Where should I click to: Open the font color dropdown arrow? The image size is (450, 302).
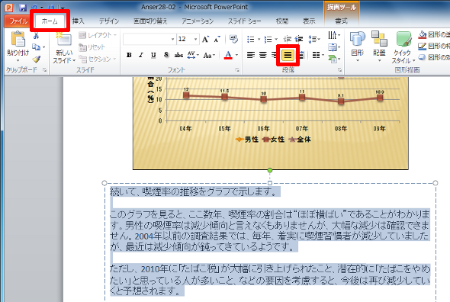[x=236, y=55]
